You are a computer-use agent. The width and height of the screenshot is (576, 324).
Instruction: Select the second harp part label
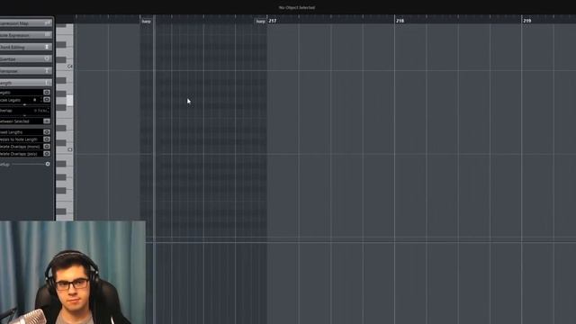click(260, 22)
